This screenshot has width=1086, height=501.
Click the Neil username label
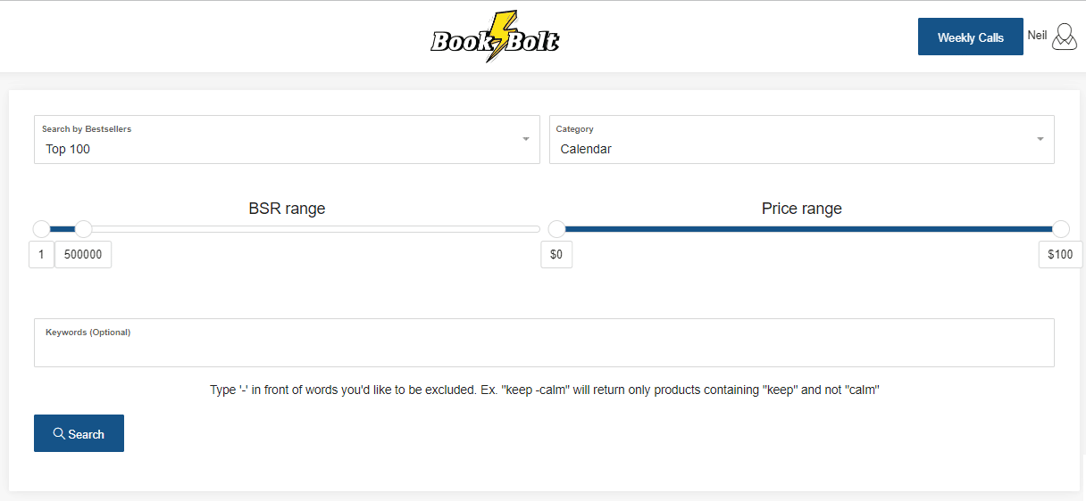pyautogui.click(x=1037, y=35)
